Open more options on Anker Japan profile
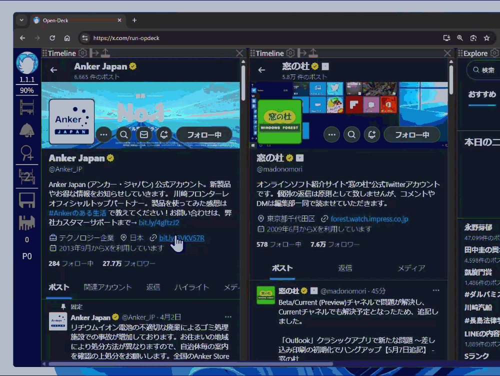Viewport: 500px width, 376px height. [103, 134]
